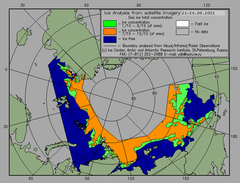Click the 'Ice free' legend label
This screenshot has width=240, height=183.
(129, 39)
